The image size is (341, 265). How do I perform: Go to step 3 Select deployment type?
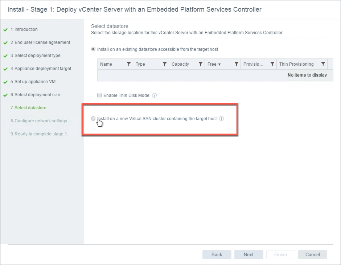pyautogui.click(x=36, y=56)
